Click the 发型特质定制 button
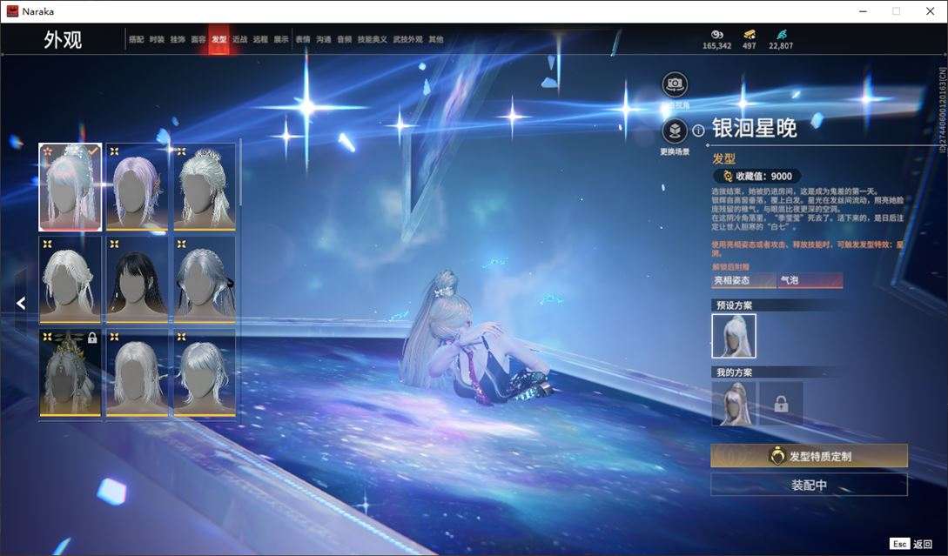The height and width of the screenshot is (556, 948). 809,456
